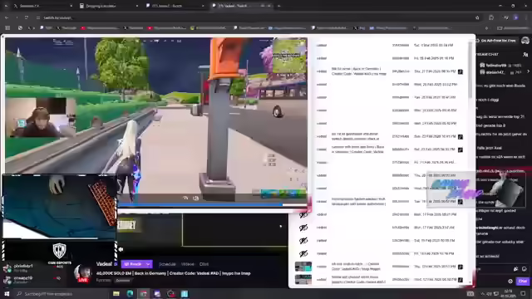Screen dimensions: 532x299
Task: Open dropdown arrow beside Resub button
Action: tap(148, 264)
